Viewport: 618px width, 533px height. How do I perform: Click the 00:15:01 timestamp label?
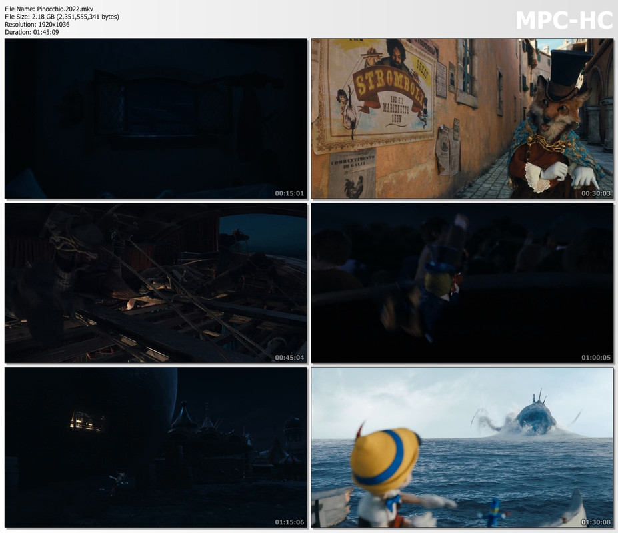290,193
